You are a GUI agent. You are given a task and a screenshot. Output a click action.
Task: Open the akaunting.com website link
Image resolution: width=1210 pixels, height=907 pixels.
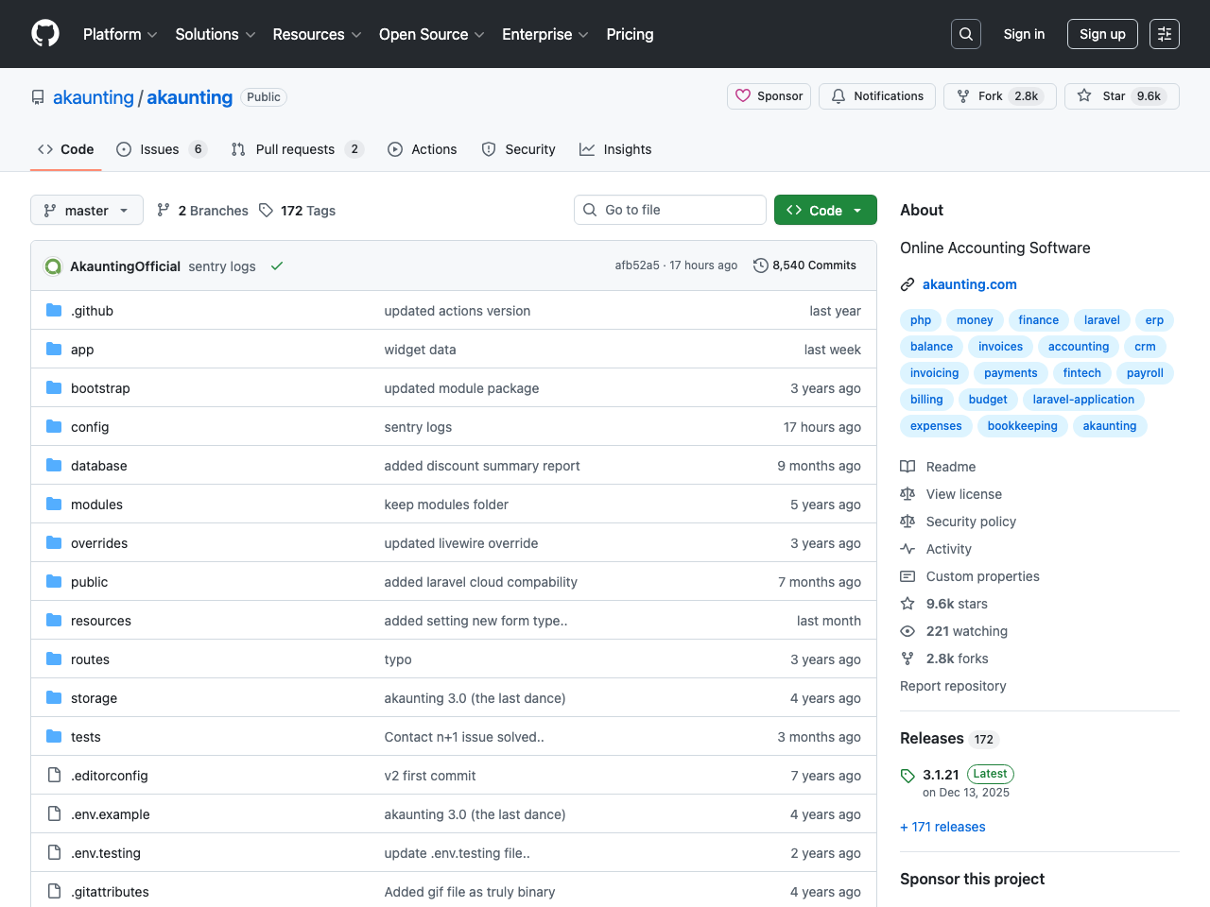[x=969, y=284]
